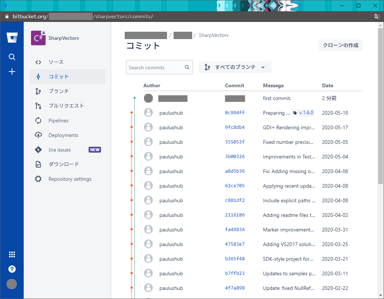Open the apps grid icon at bottom left
Image resolution: width=384 pixels, height=299 pixels.
(x=12, y=254)
